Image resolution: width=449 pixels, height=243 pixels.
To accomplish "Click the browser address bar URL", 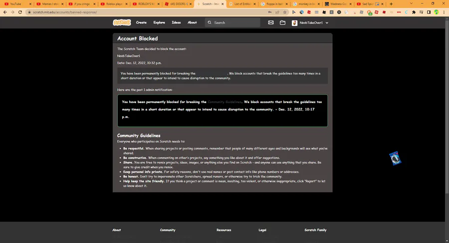I will point(65,12).
